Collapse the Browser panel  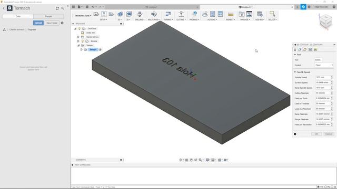coord(73,24)
